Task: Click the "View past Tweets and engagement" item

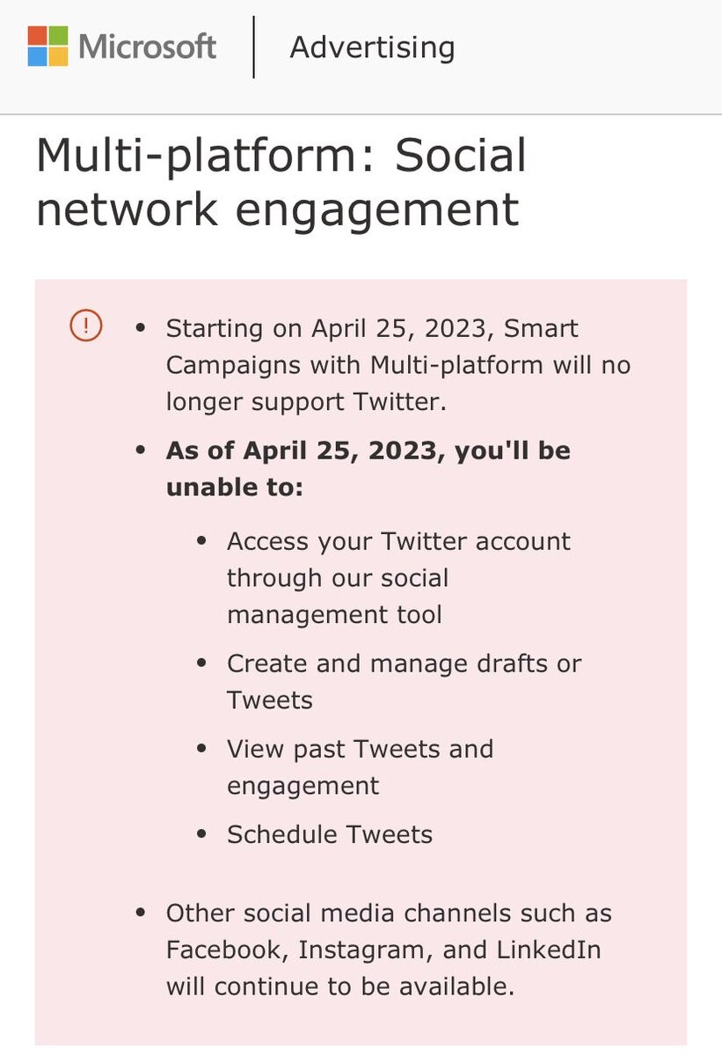Action: 360,767
